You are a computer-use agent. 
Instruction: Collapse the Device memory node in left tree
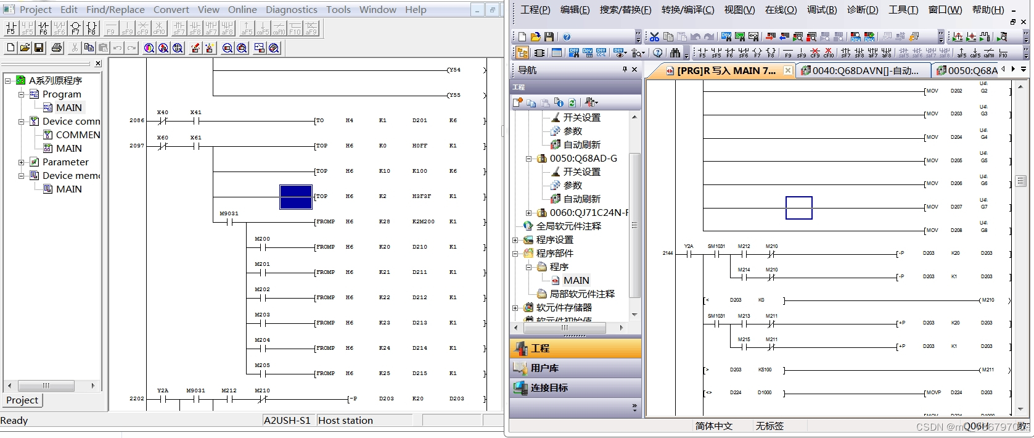tap(22, 175)
